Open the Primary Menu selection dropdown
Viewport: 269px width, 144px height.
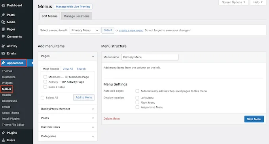(85, 30)
